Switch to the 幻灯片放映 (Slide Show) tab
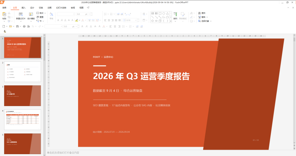Screen dimensions: 296x156 (x=61, y=8)
